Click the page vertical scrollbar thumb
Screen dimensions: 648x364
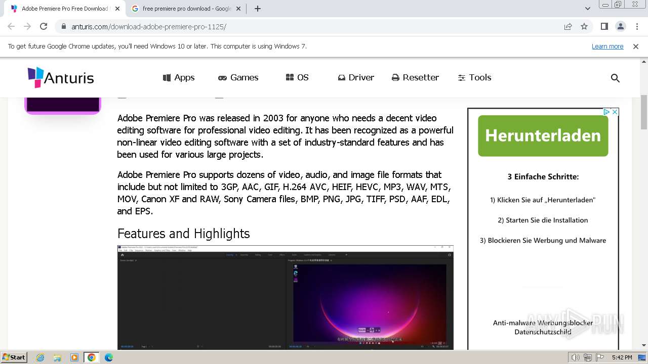(644, 112)
